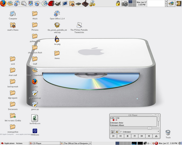Launch the CD music player panel icon
This screenshot has width=182, height=145.
[45, 3]
